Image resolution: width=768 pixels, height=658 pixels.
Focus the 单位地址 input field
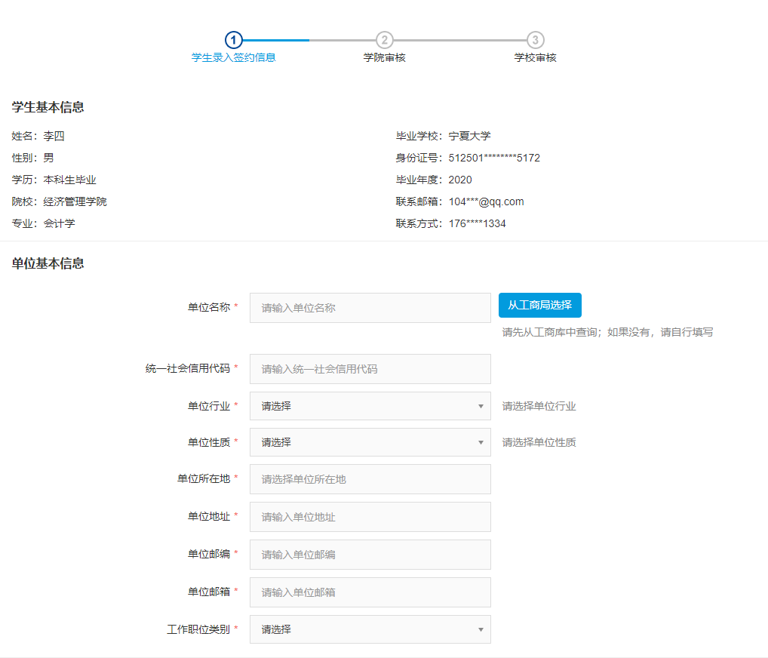370,517
